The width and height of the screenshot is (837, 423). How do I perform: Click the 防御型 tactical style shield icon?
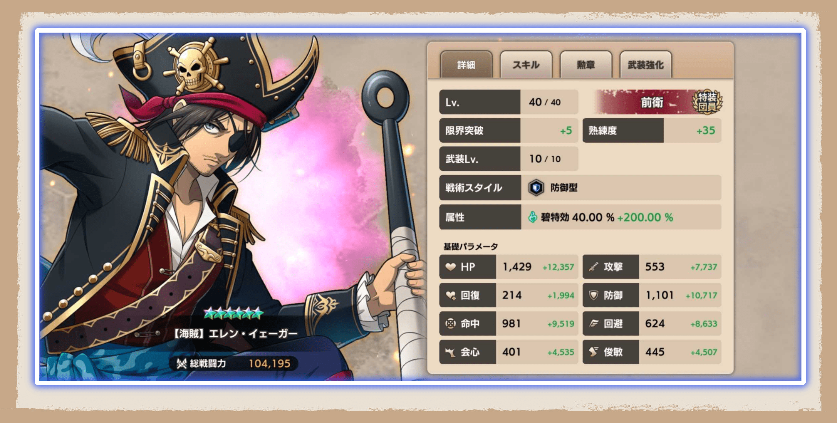coord(536,187)
